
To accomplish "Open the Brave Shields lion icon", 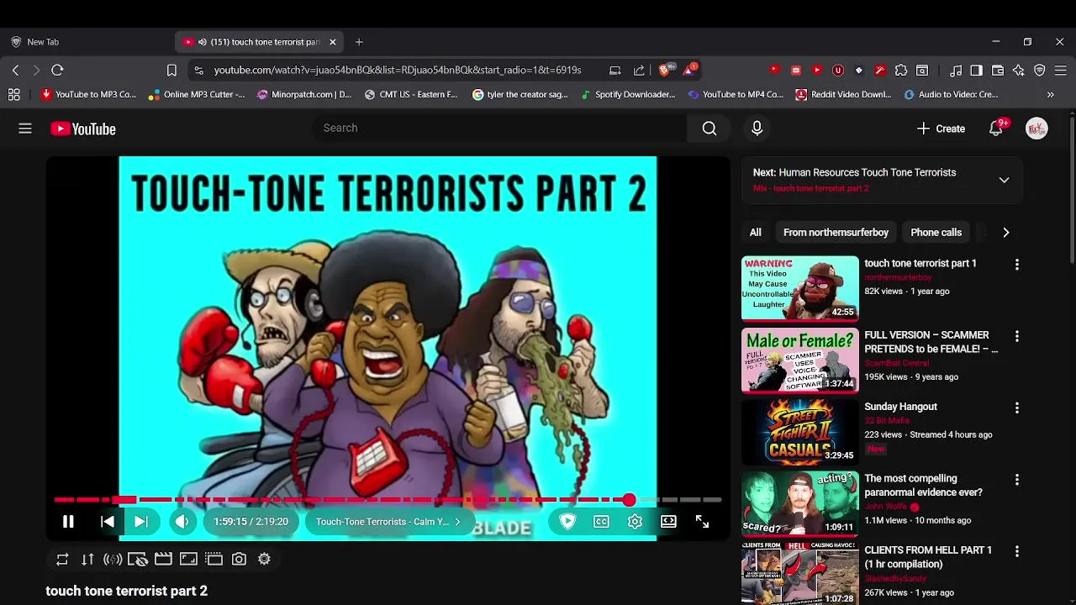I will click(667, 70).
